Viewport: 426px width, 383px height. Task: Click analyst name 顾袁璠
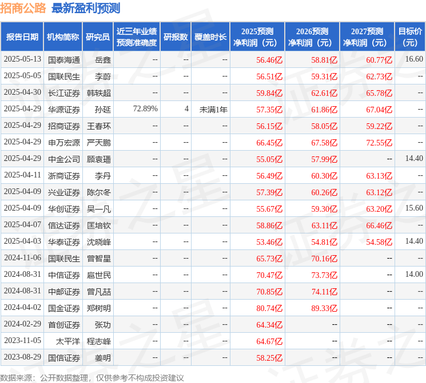click(99, 159)
